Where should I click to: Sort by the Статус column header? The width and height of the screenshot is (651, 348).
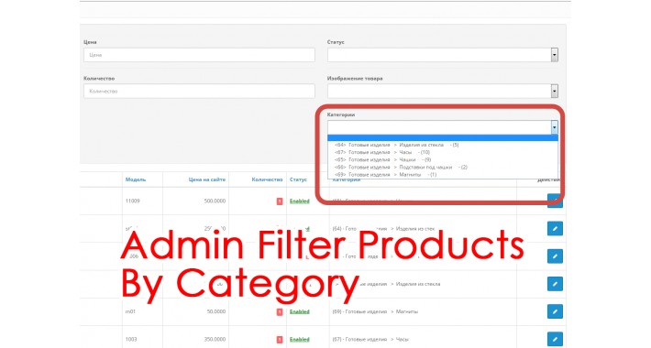coord(298,179)
